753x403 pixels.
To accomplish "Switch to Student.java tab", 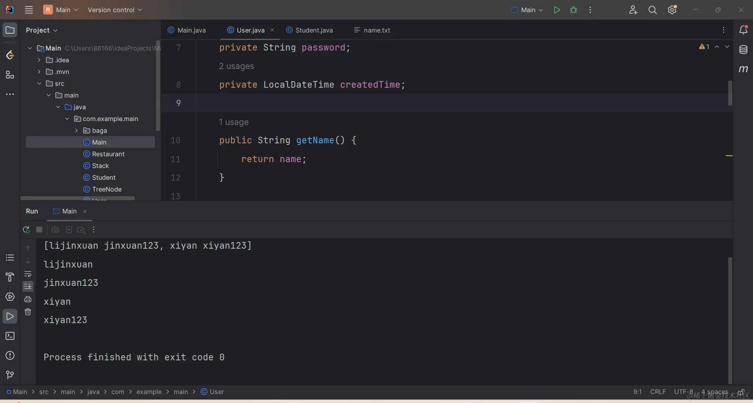I will pos(309,30).
